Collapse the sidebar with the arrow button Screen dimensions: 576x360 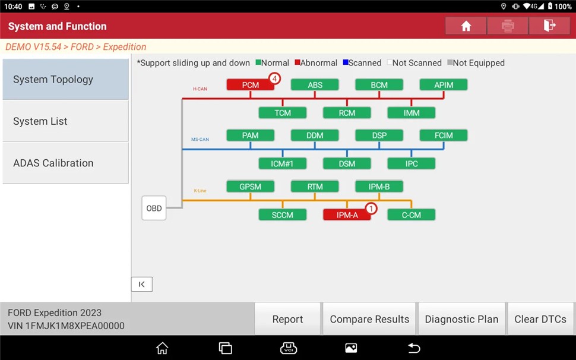tap(142, 284)
